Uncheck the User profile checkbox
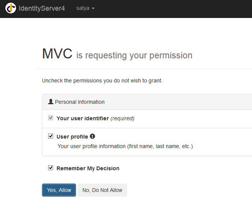This screenshot has height=200, width=252. point(51,136)
